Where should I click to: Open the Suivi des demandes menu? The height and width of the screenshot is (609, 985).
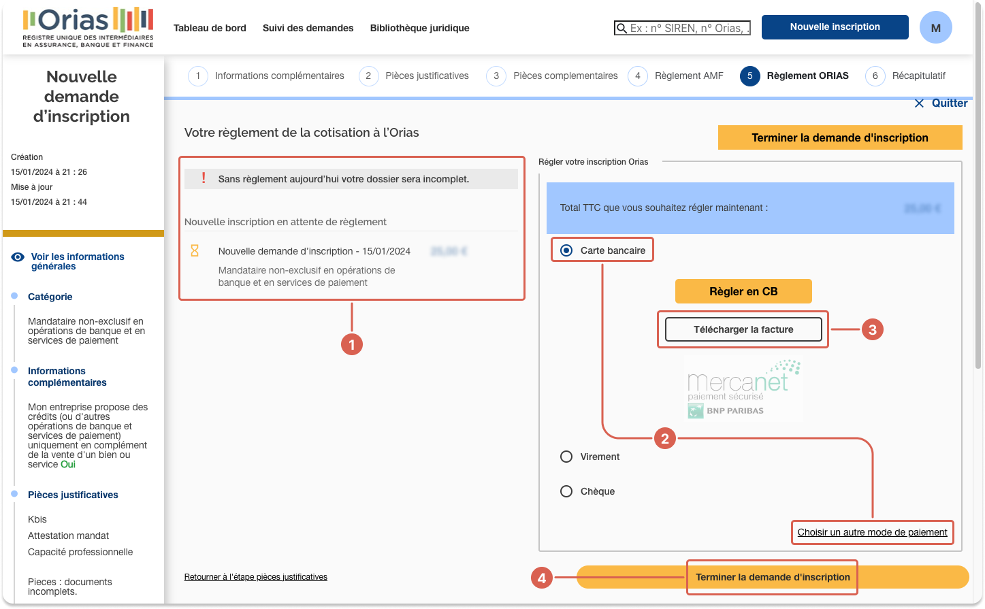(x=307, y=28)
